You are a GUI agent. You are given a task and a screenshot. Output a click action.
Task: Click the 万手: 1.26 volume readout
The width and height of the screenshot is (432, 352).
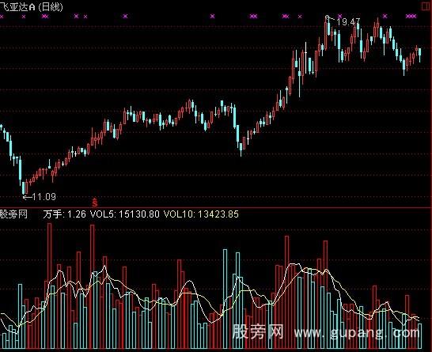click(64, 214)
